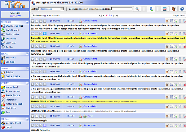The image size is (186, 132).
Task: Go to page 4 in pagination
Action: pos(111,16)
